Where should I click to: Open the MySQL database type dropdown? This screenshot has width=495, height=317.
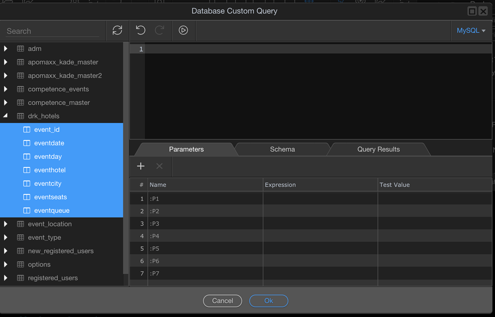click(x=471, y=30)
